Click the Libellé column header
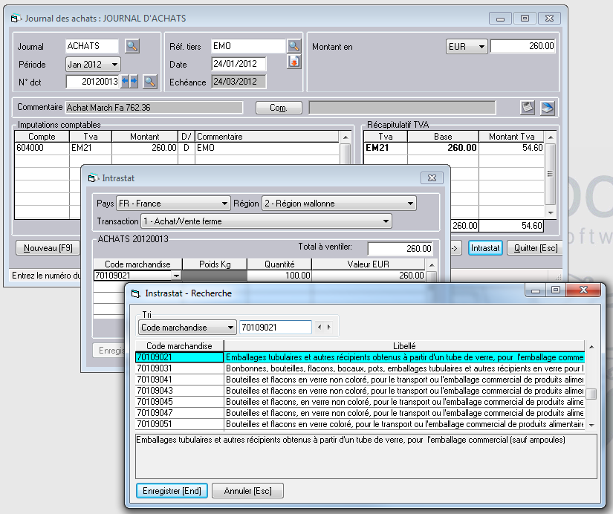613x514 pixels. tap(404, 346)
